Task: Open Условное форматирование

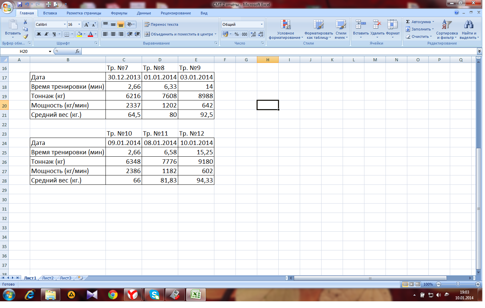Action: [x=285, y=30]
